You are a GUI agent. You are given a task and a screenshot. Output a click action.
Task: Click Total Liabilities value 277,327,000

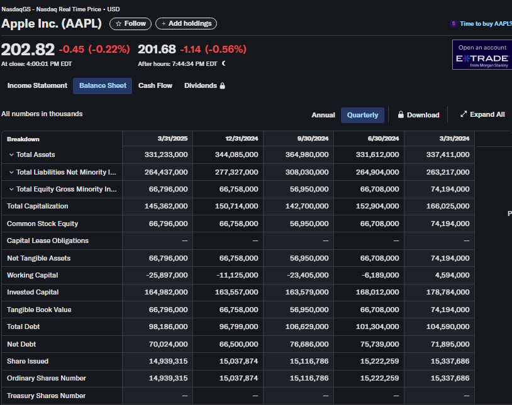[x=237, y=172]
